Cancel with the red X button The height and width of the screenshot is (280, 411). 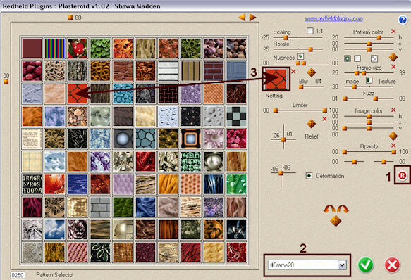pyautogui.click(x=392, y=265)
